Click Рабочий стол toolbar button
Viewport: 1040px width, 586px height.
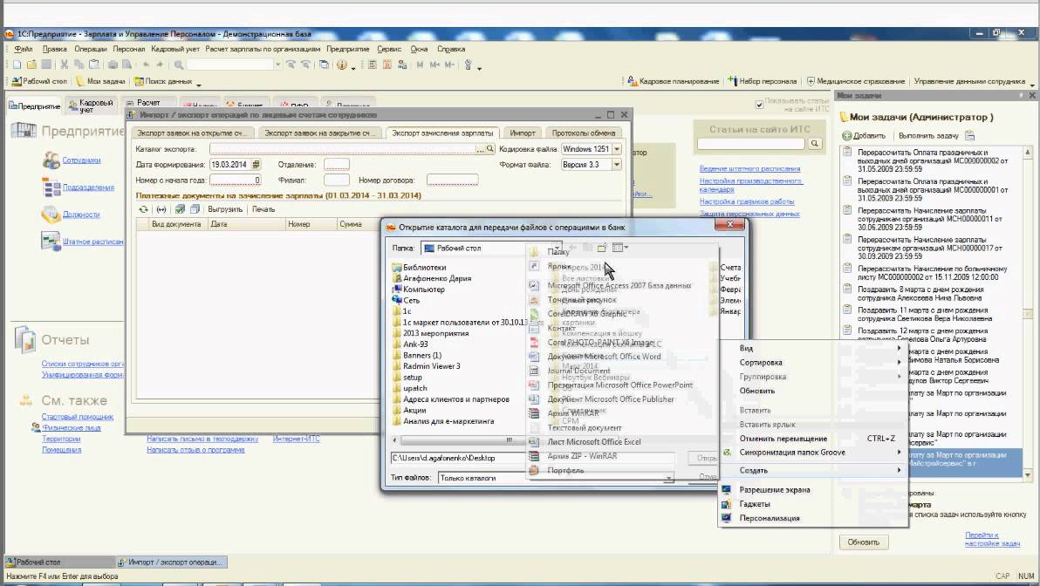[x=40, y=82]
